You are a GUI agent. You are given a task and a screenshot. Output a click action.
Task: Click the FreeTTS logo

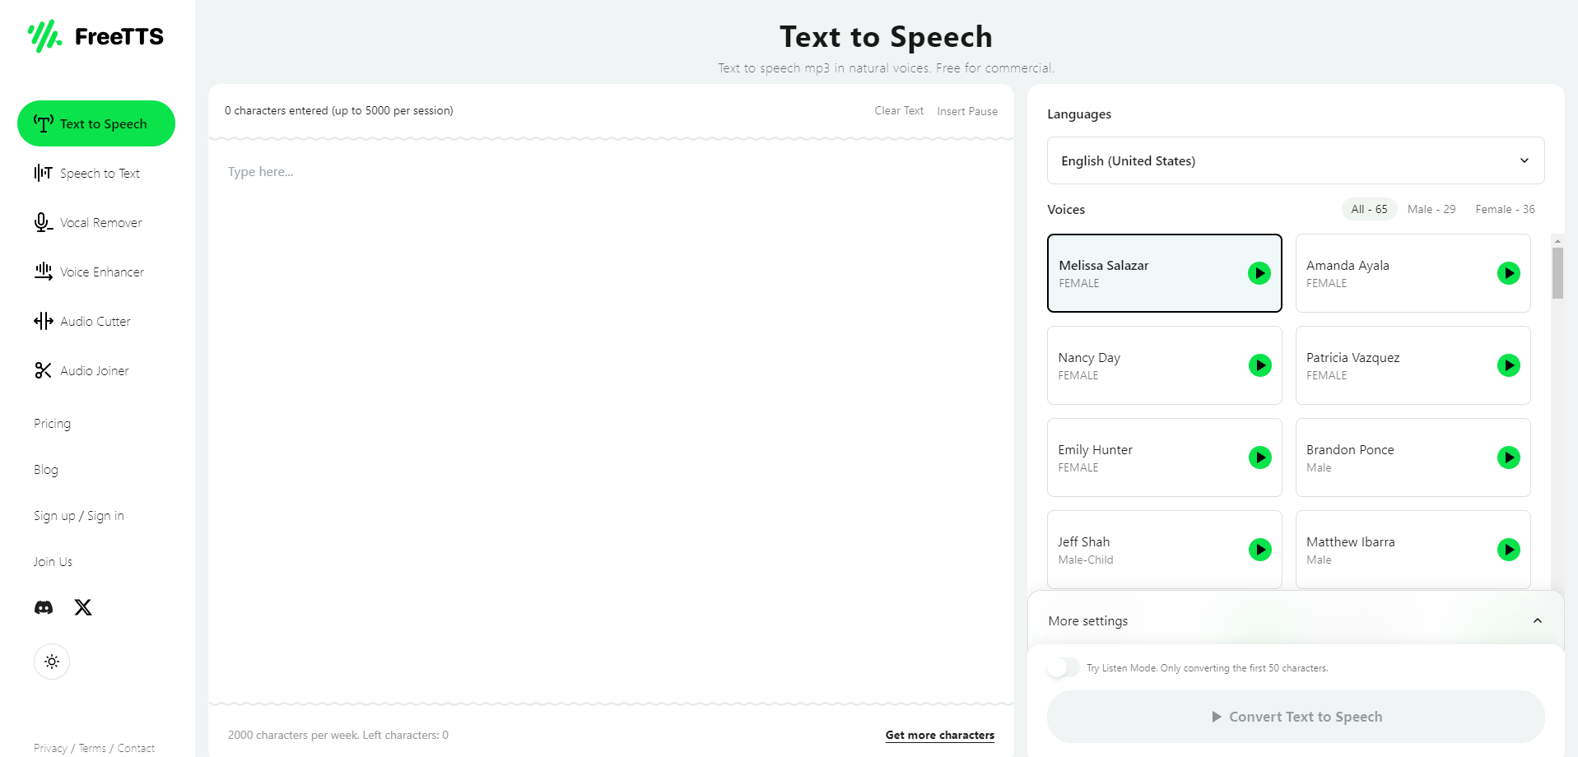pos(96,36)
